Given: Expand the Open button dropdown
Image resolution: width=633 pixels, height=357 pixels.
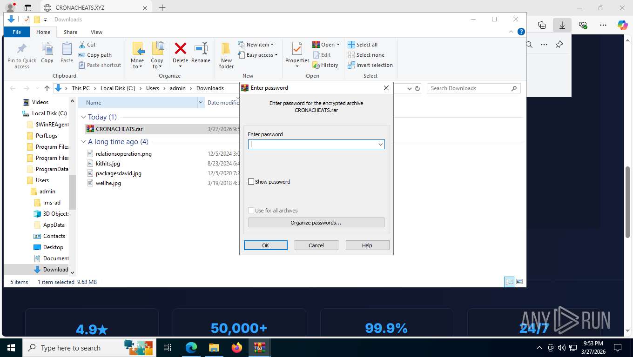Looking at the screenshot, I should point(338,45).
